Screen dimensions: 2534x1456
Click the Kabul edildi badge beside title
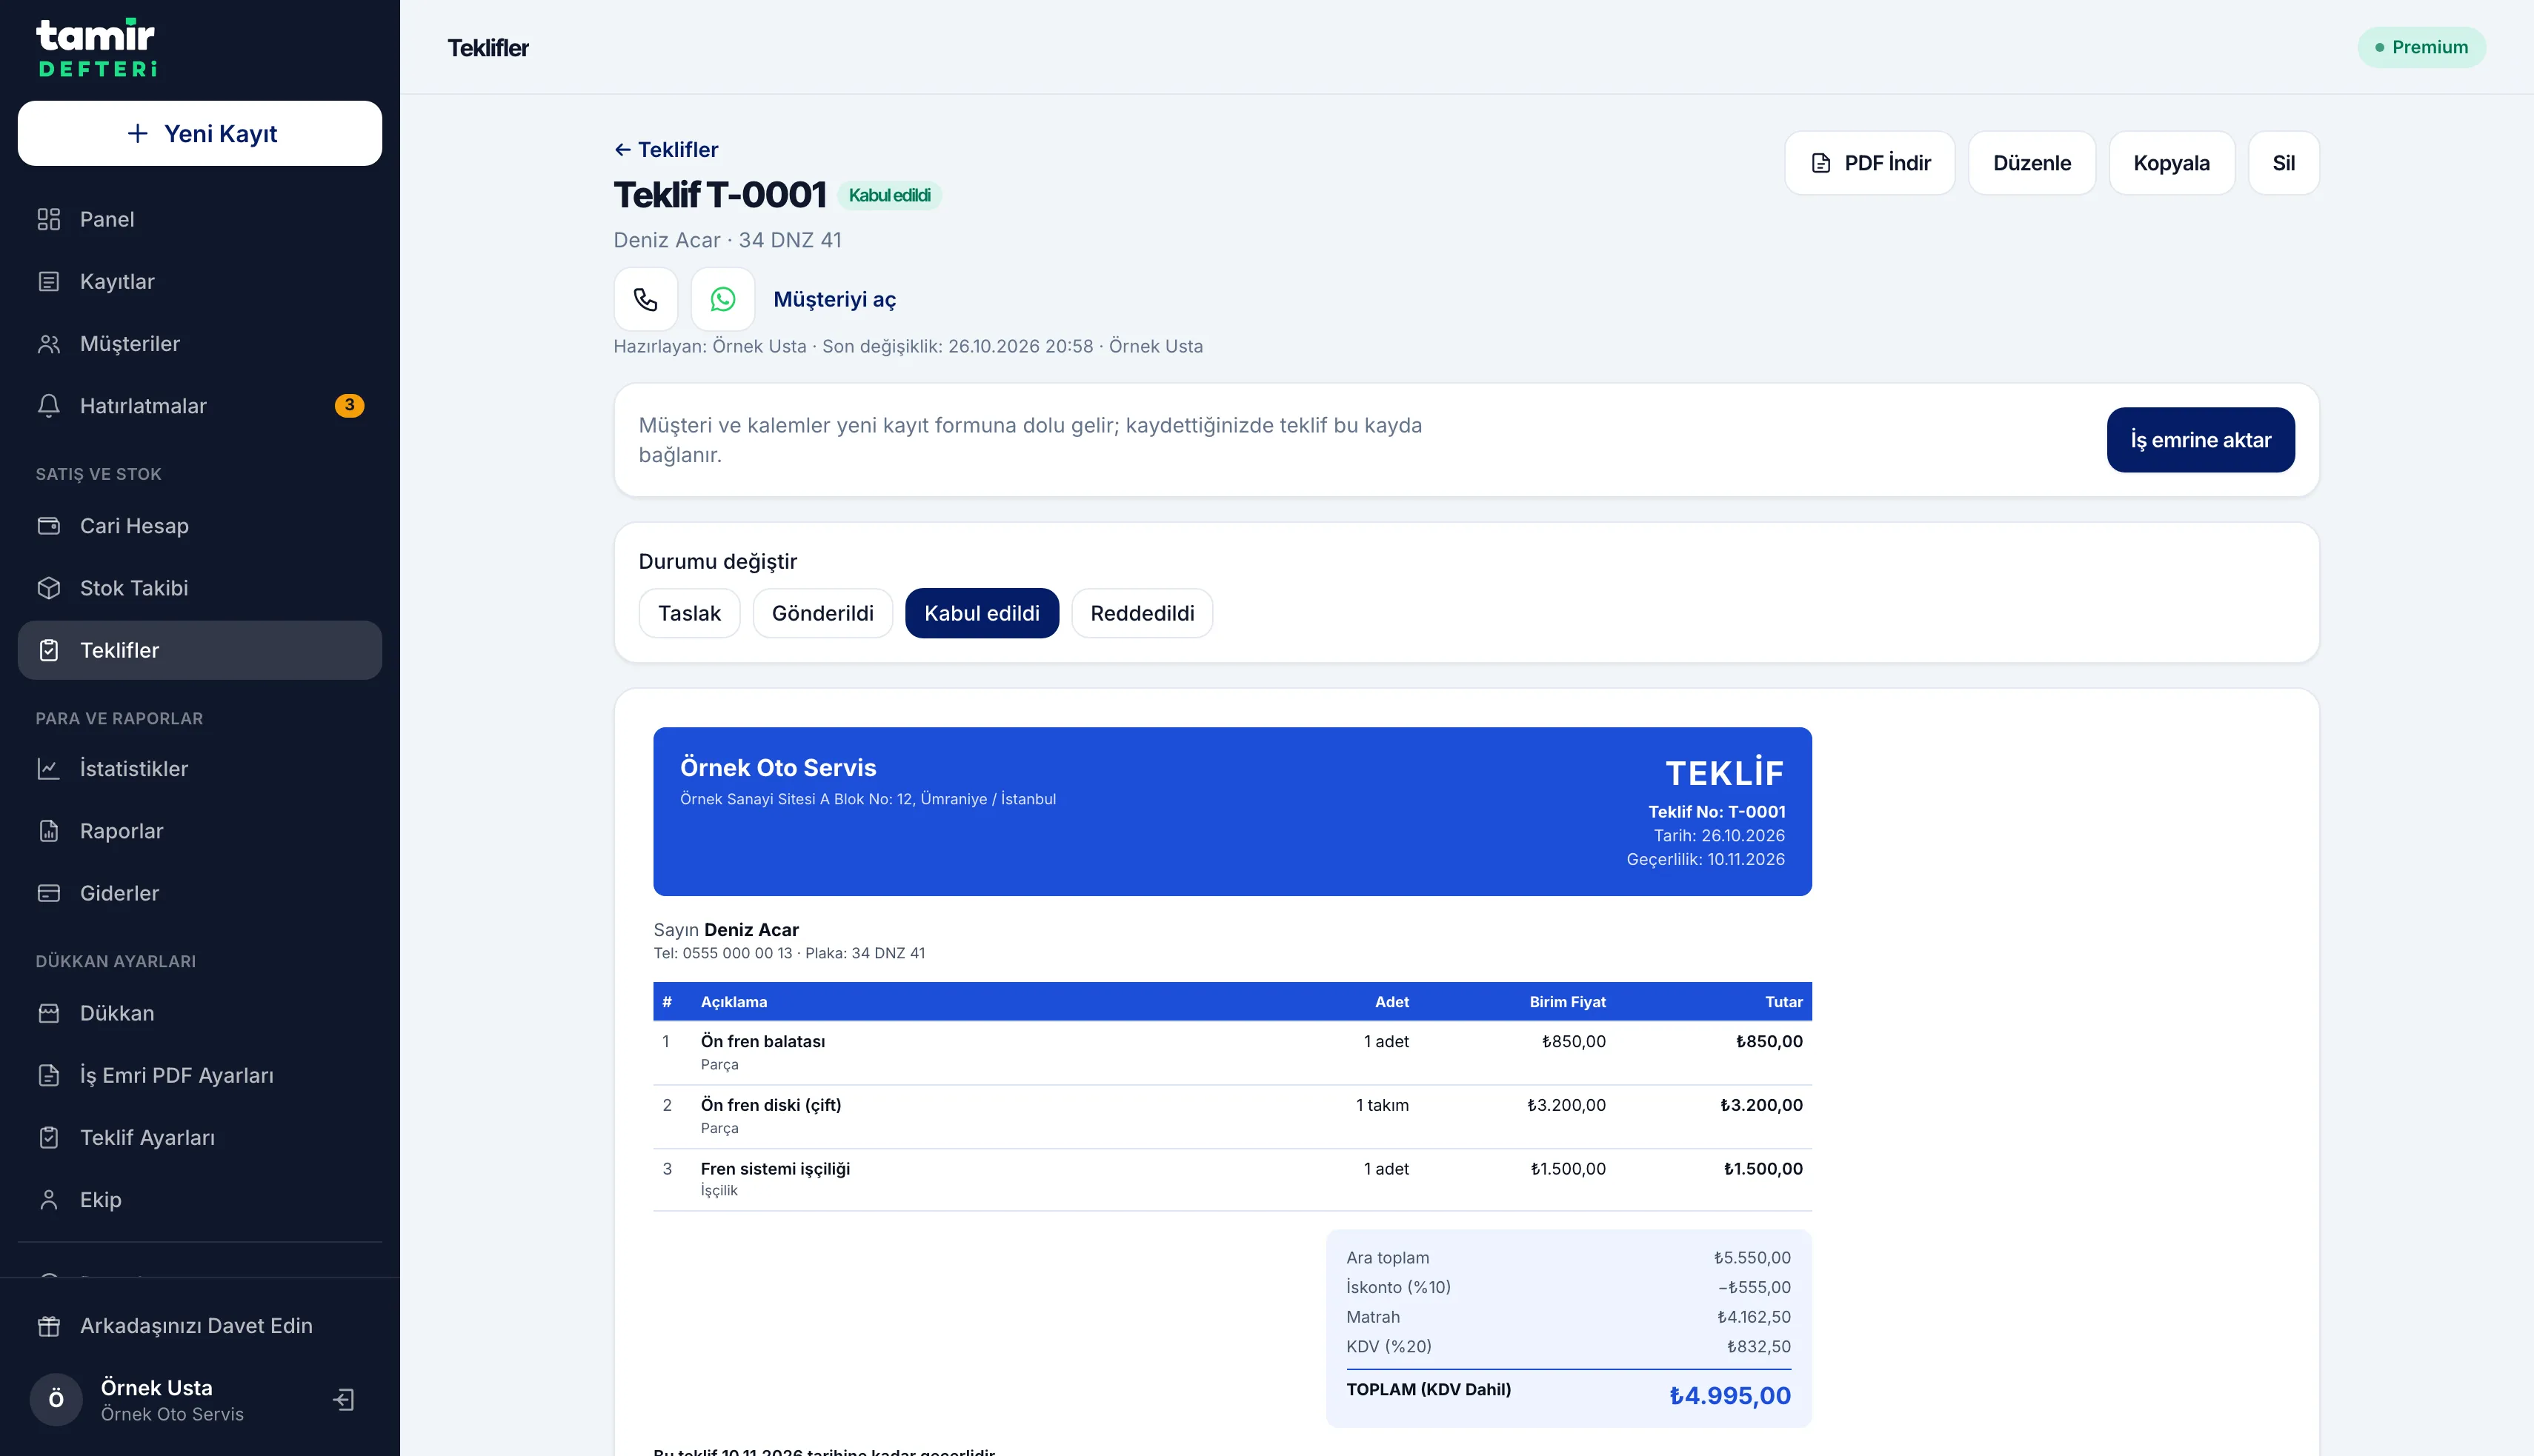coord(889,195)
